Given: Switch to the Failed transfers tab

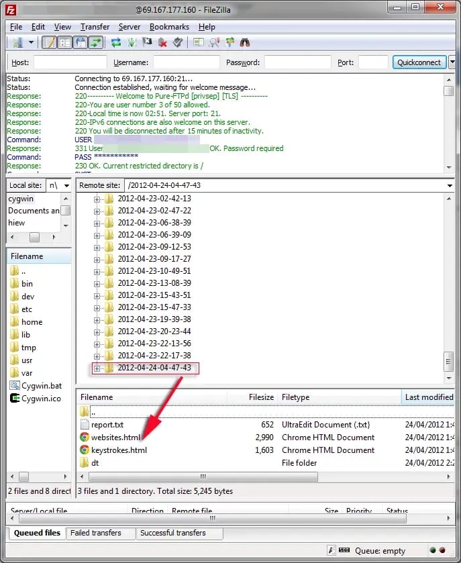Looking at the screenshot, I should (96, 533).
